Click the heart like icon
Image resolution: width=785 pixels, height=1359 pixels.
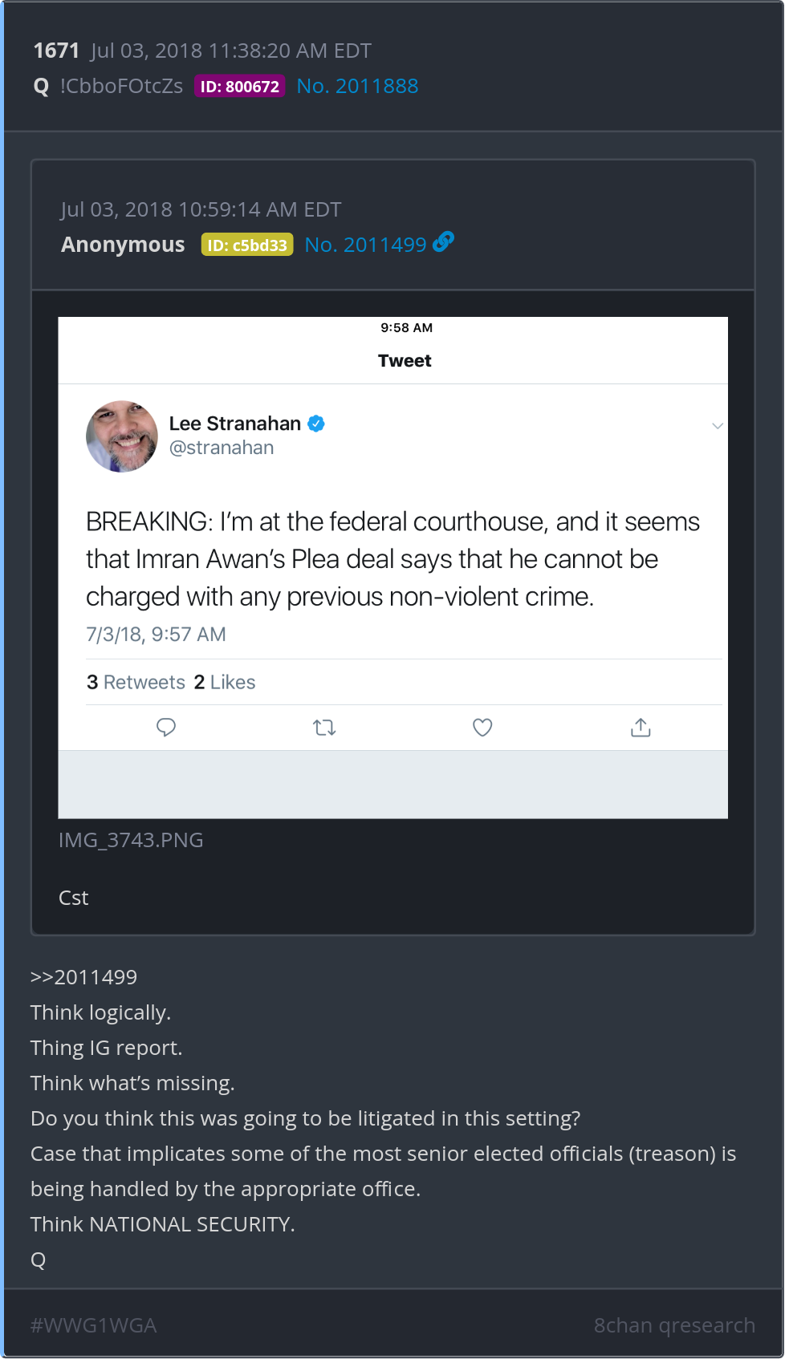click(482, 728)
